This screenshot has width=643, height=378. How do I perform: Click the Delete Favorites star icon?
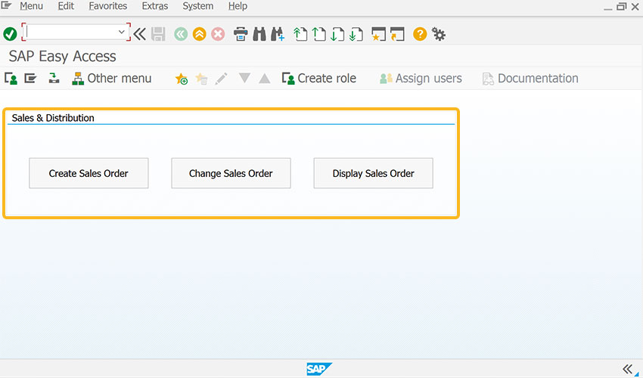tap(201, 79)
